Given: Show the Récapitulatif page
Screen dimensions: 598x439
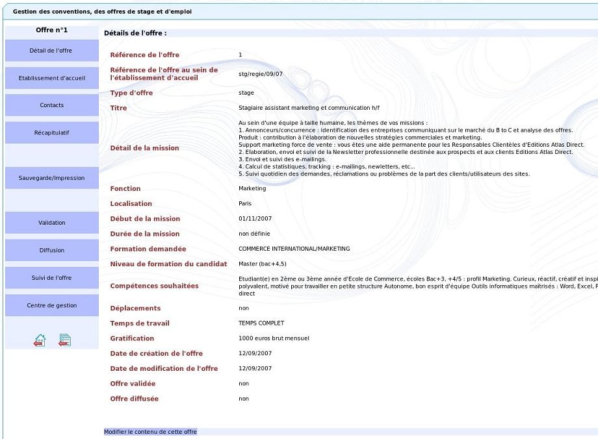Looking at the screenshot, I should click(x=51, y=132).
